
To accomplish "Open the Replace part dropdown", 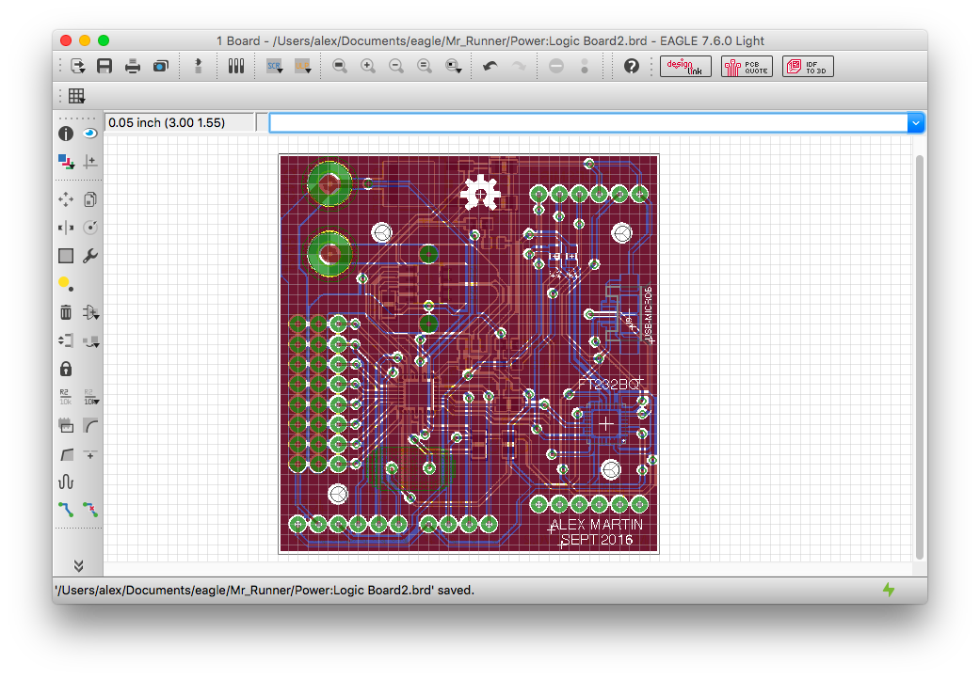I will (x=91, y=341).
